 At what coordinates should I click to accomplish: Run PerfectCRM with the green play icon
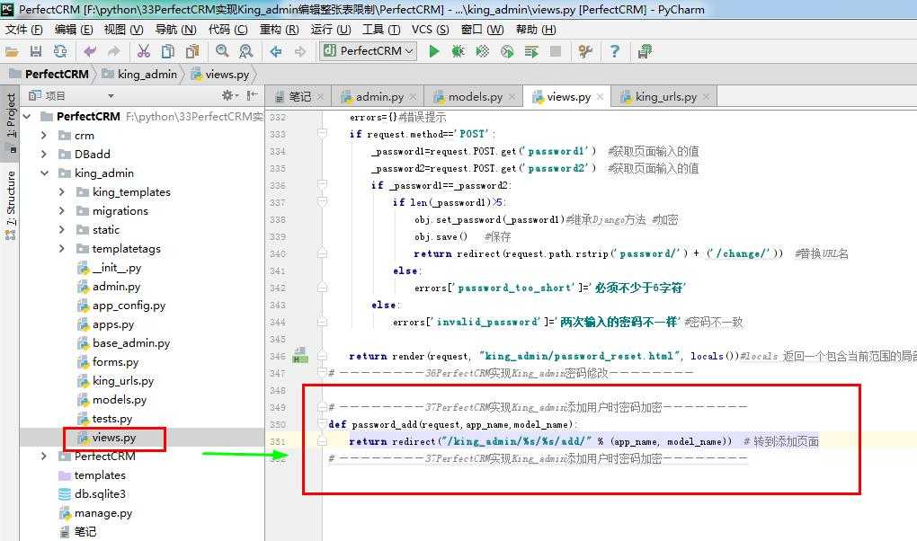(x=434, y=51)
